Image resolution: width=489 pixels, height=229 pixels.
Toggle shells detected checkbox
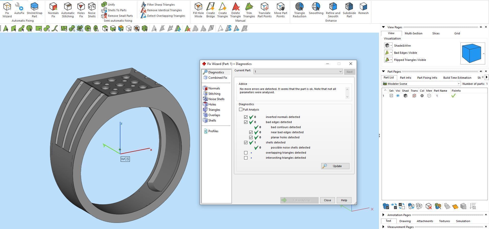tap(246, 142)
